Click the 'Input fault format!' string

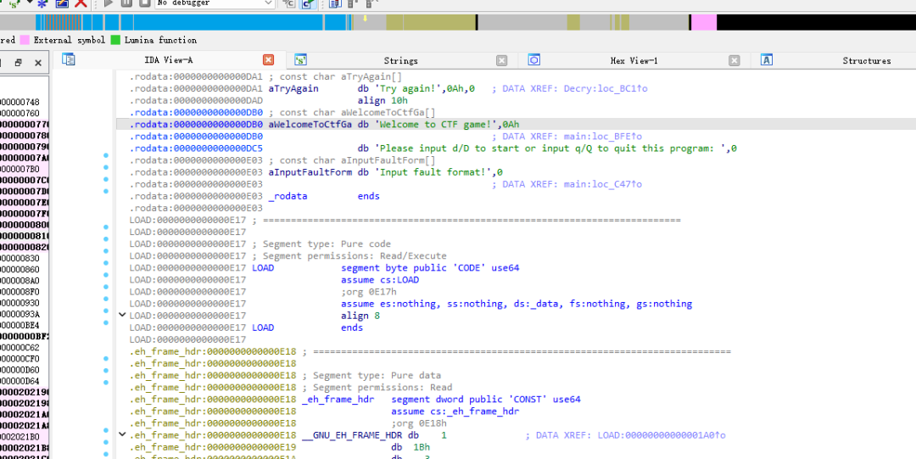[x=434, y=172]
